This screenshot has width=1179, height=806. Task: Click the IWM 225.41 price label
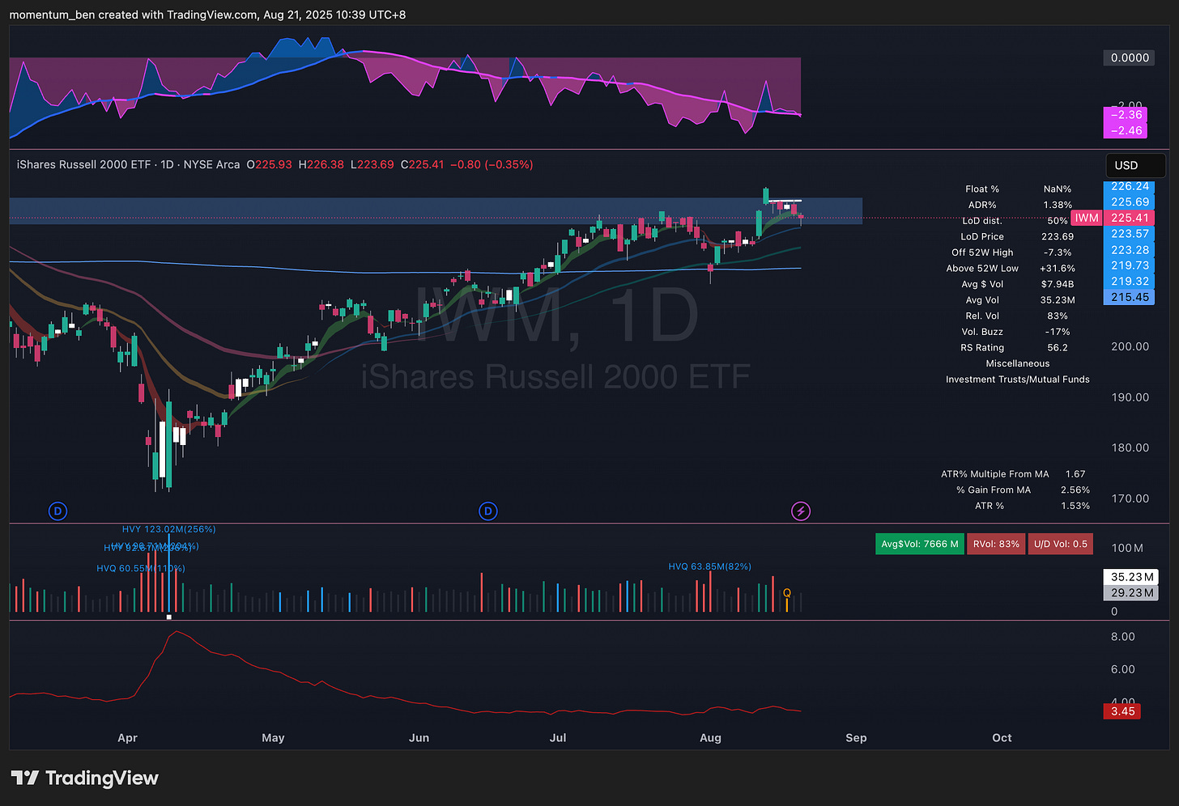pos(1112,218)
